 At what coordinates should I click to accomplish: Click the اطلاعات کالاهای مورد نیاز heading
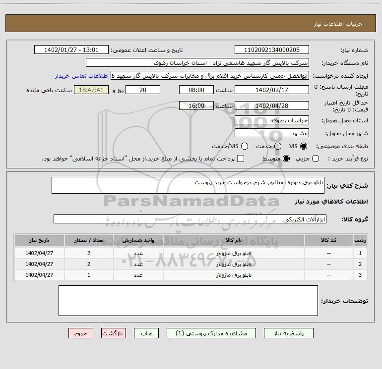(x=331, y=202)
